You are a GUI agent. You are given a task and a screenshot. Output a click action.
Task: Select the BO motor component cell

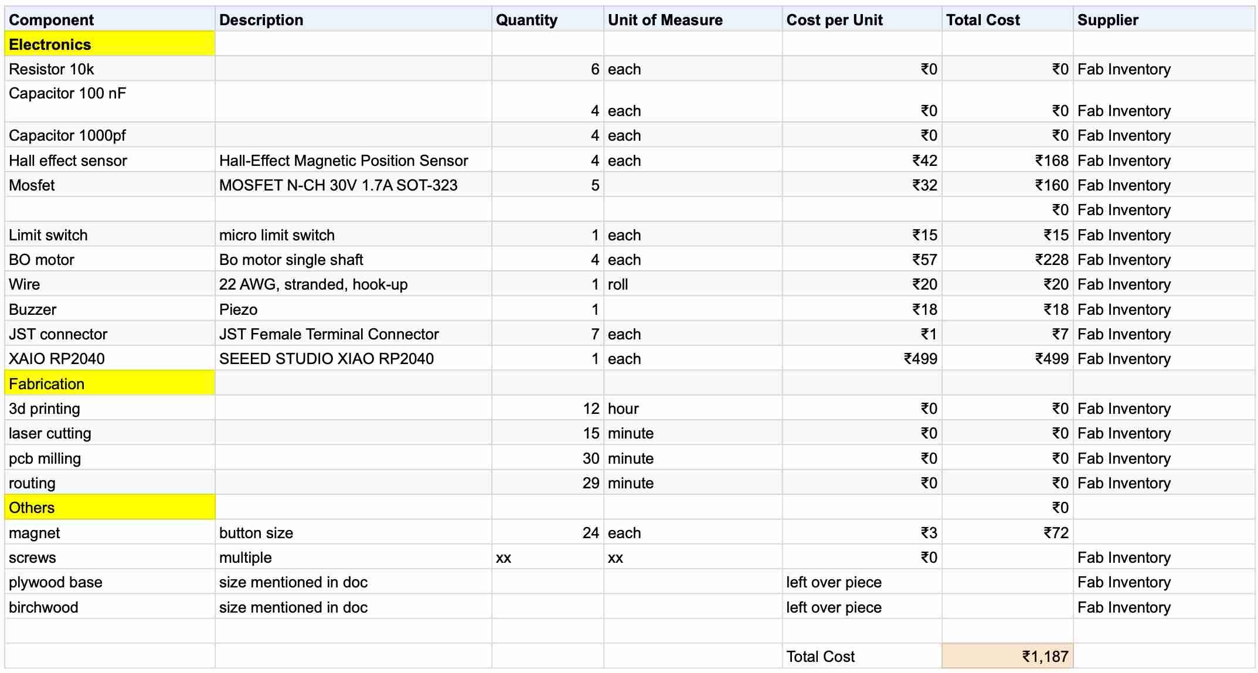coord(110,259)
